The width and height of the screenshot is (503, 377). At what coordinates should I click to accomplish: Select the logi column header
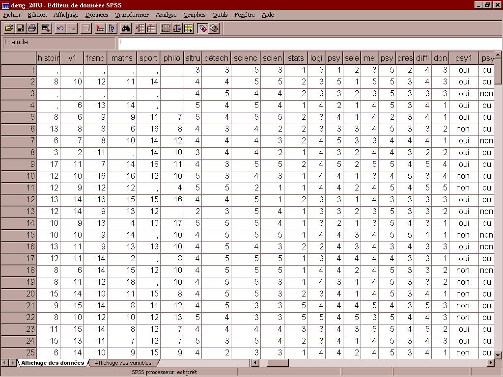[x=316, y=58]
